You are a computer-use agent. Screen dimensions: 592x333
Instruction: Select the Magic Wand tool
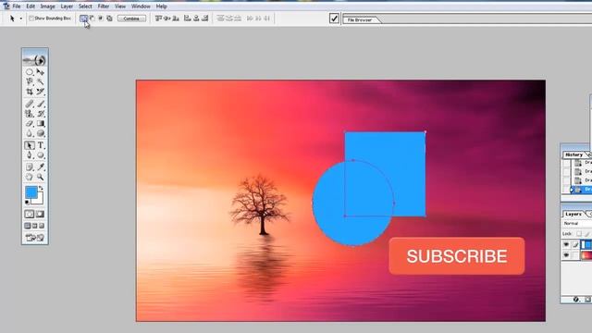41,81
